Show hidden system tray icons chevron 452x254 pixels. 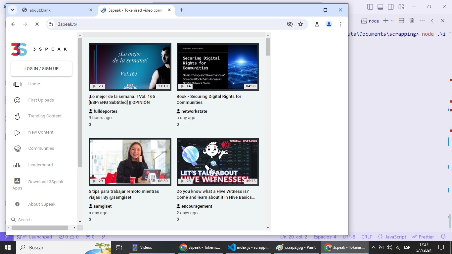[x=374, y=247]
